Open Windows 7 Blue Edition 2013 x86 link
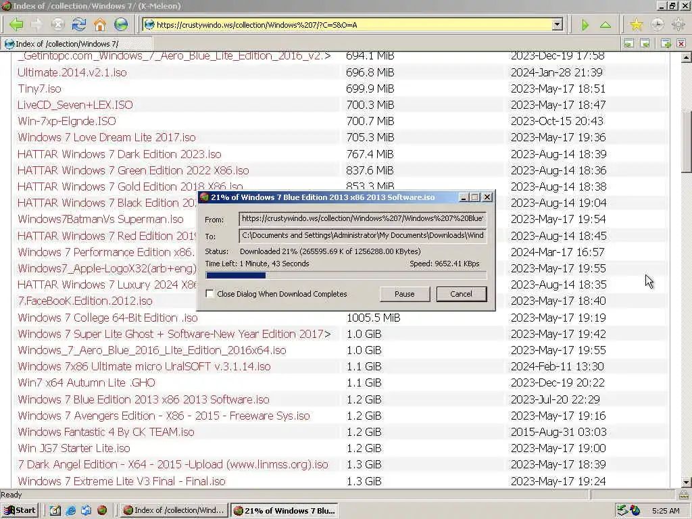 (x=143, y=399)
